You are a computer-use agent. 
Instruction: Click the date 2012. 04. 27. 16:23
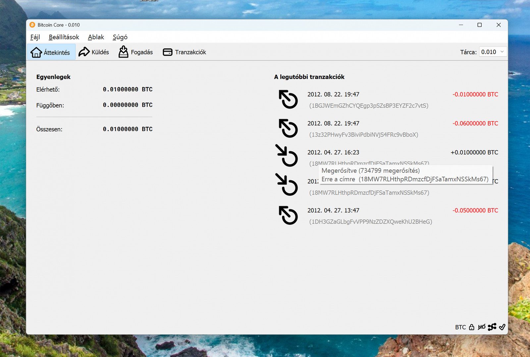(x=333, y=153)
